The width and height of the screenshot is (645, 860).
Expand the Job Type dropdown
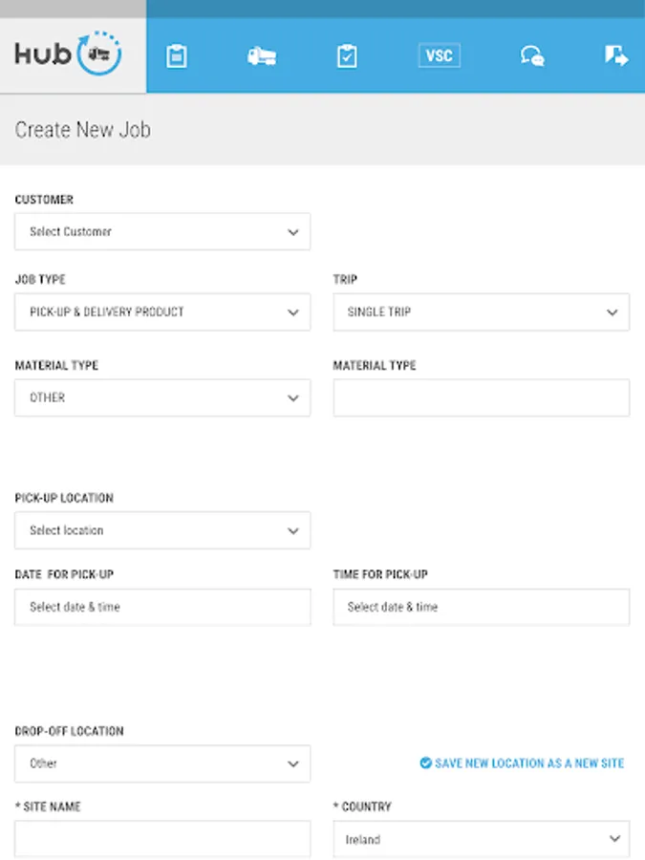pos(162,312)
